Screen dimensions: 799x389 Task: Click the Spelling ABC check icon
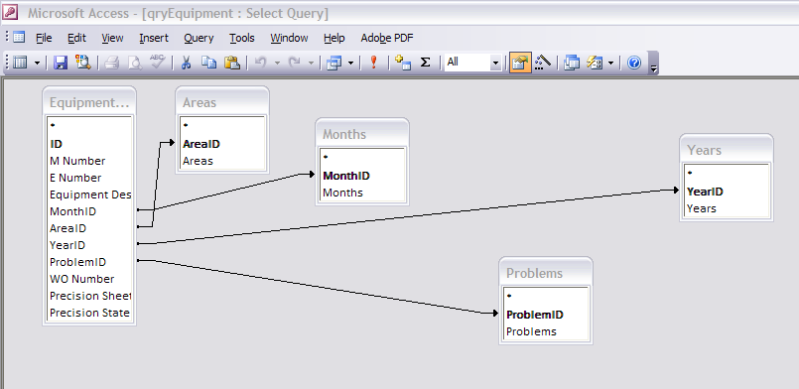pos(157,63)
